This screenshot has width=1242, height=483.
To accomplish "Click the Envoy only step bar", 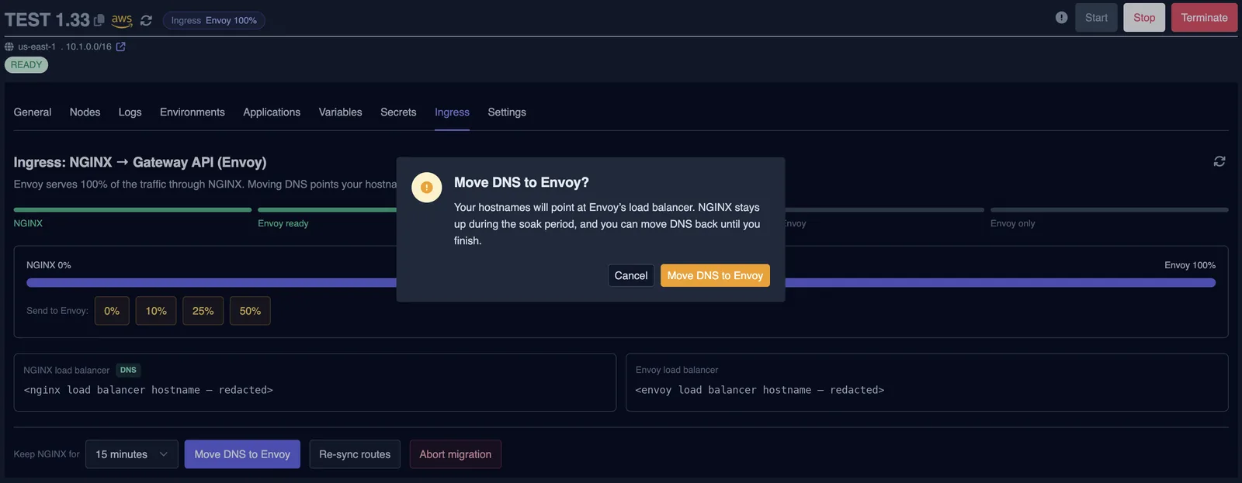I will pos(1109,209).
